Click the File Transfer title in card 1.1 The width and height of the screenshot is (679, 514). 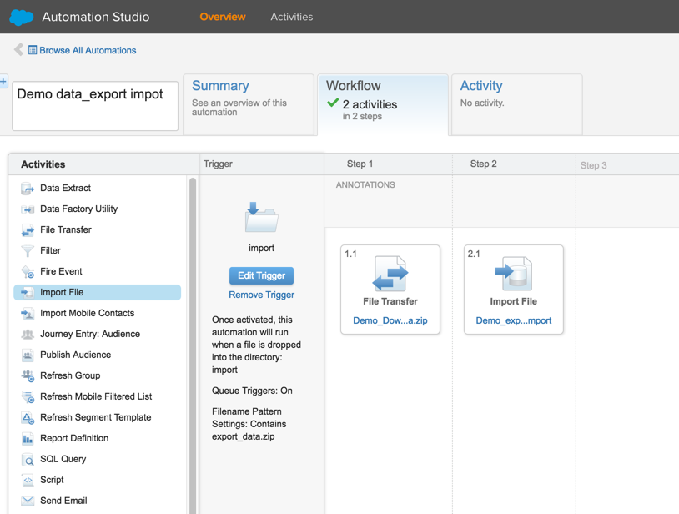[390, 301]
